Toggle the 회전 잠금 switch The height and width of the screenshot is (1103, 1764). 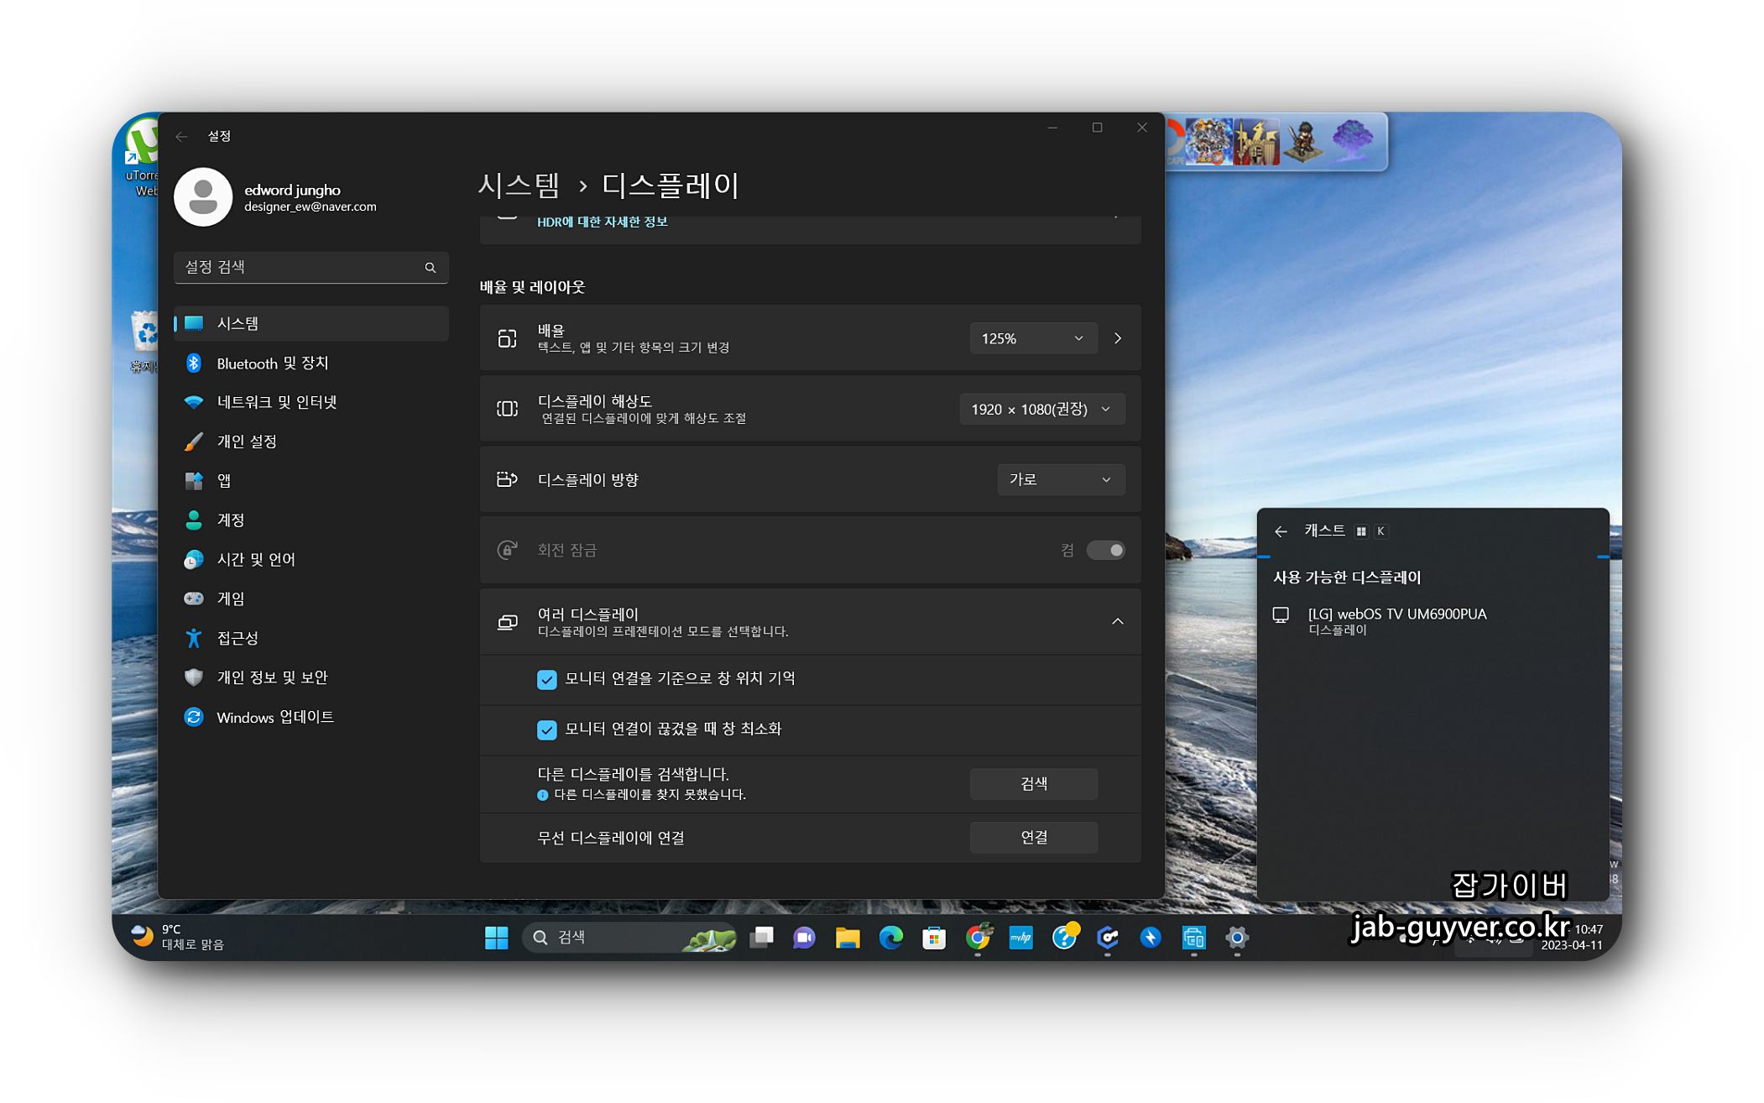[x=1105, y=550]
